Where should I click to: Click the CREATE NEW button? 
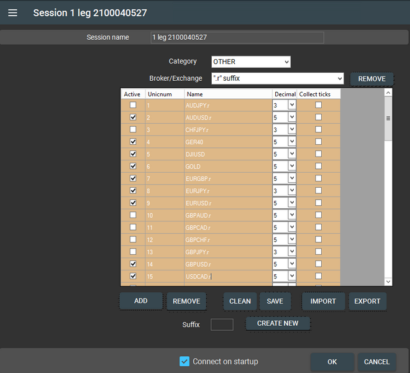click(278, 323)
